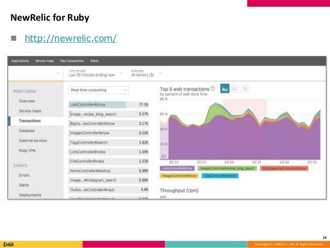The height and width of the screenshot is (248, 330).
Task: Toggle ImagesController#show yellow legend
Action: [179, 176]
